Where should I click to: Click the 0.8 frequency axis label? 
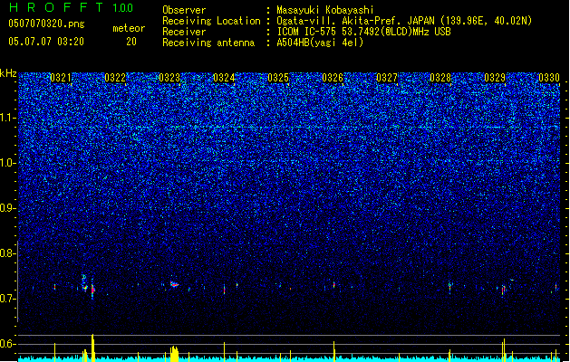pos(8,253)
